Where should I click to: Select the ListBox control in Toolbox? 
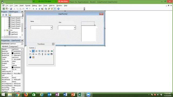[x=42, y=51]
